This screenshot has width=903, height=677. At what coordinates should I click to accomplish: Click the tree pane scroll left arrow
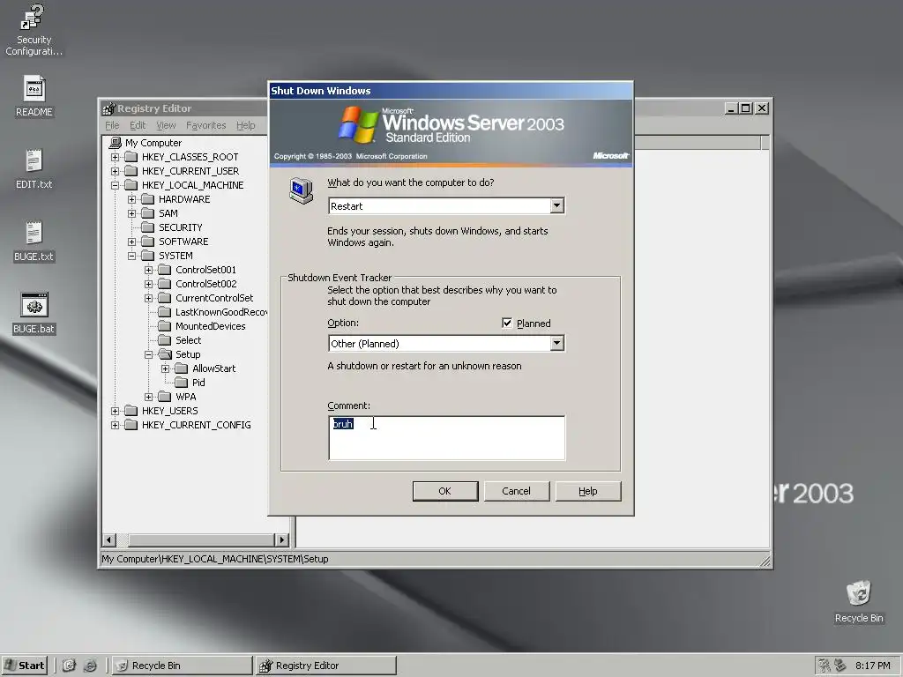pos(108,540)
